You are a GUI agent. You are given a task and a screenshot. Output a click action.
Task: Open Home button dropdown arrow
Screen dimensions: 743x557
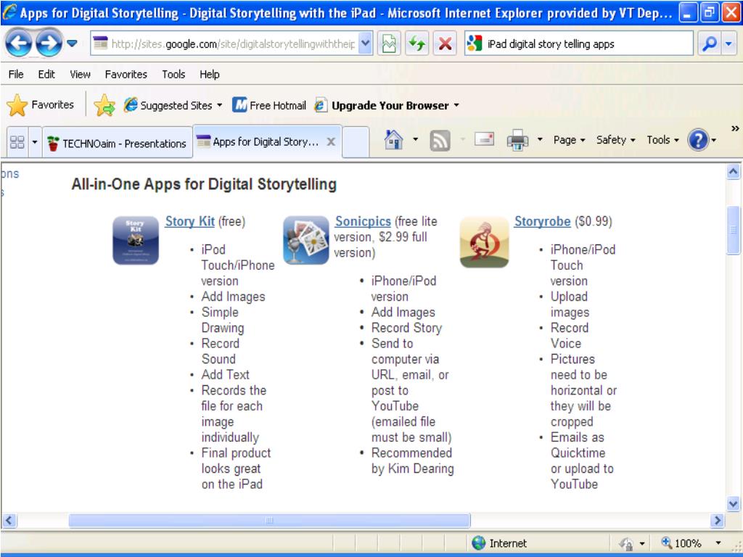click(416, 140)
